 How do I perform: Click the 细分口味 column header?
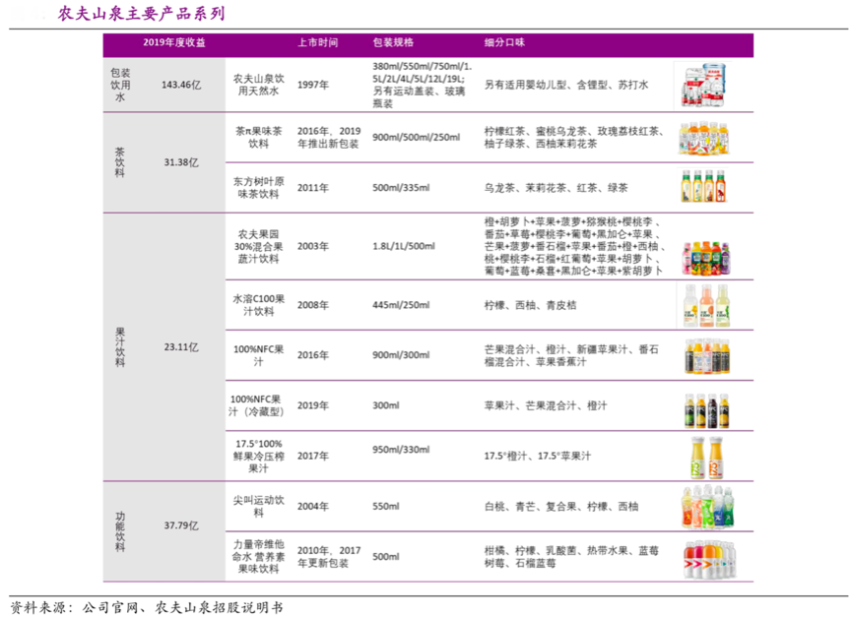pos(504,44)
